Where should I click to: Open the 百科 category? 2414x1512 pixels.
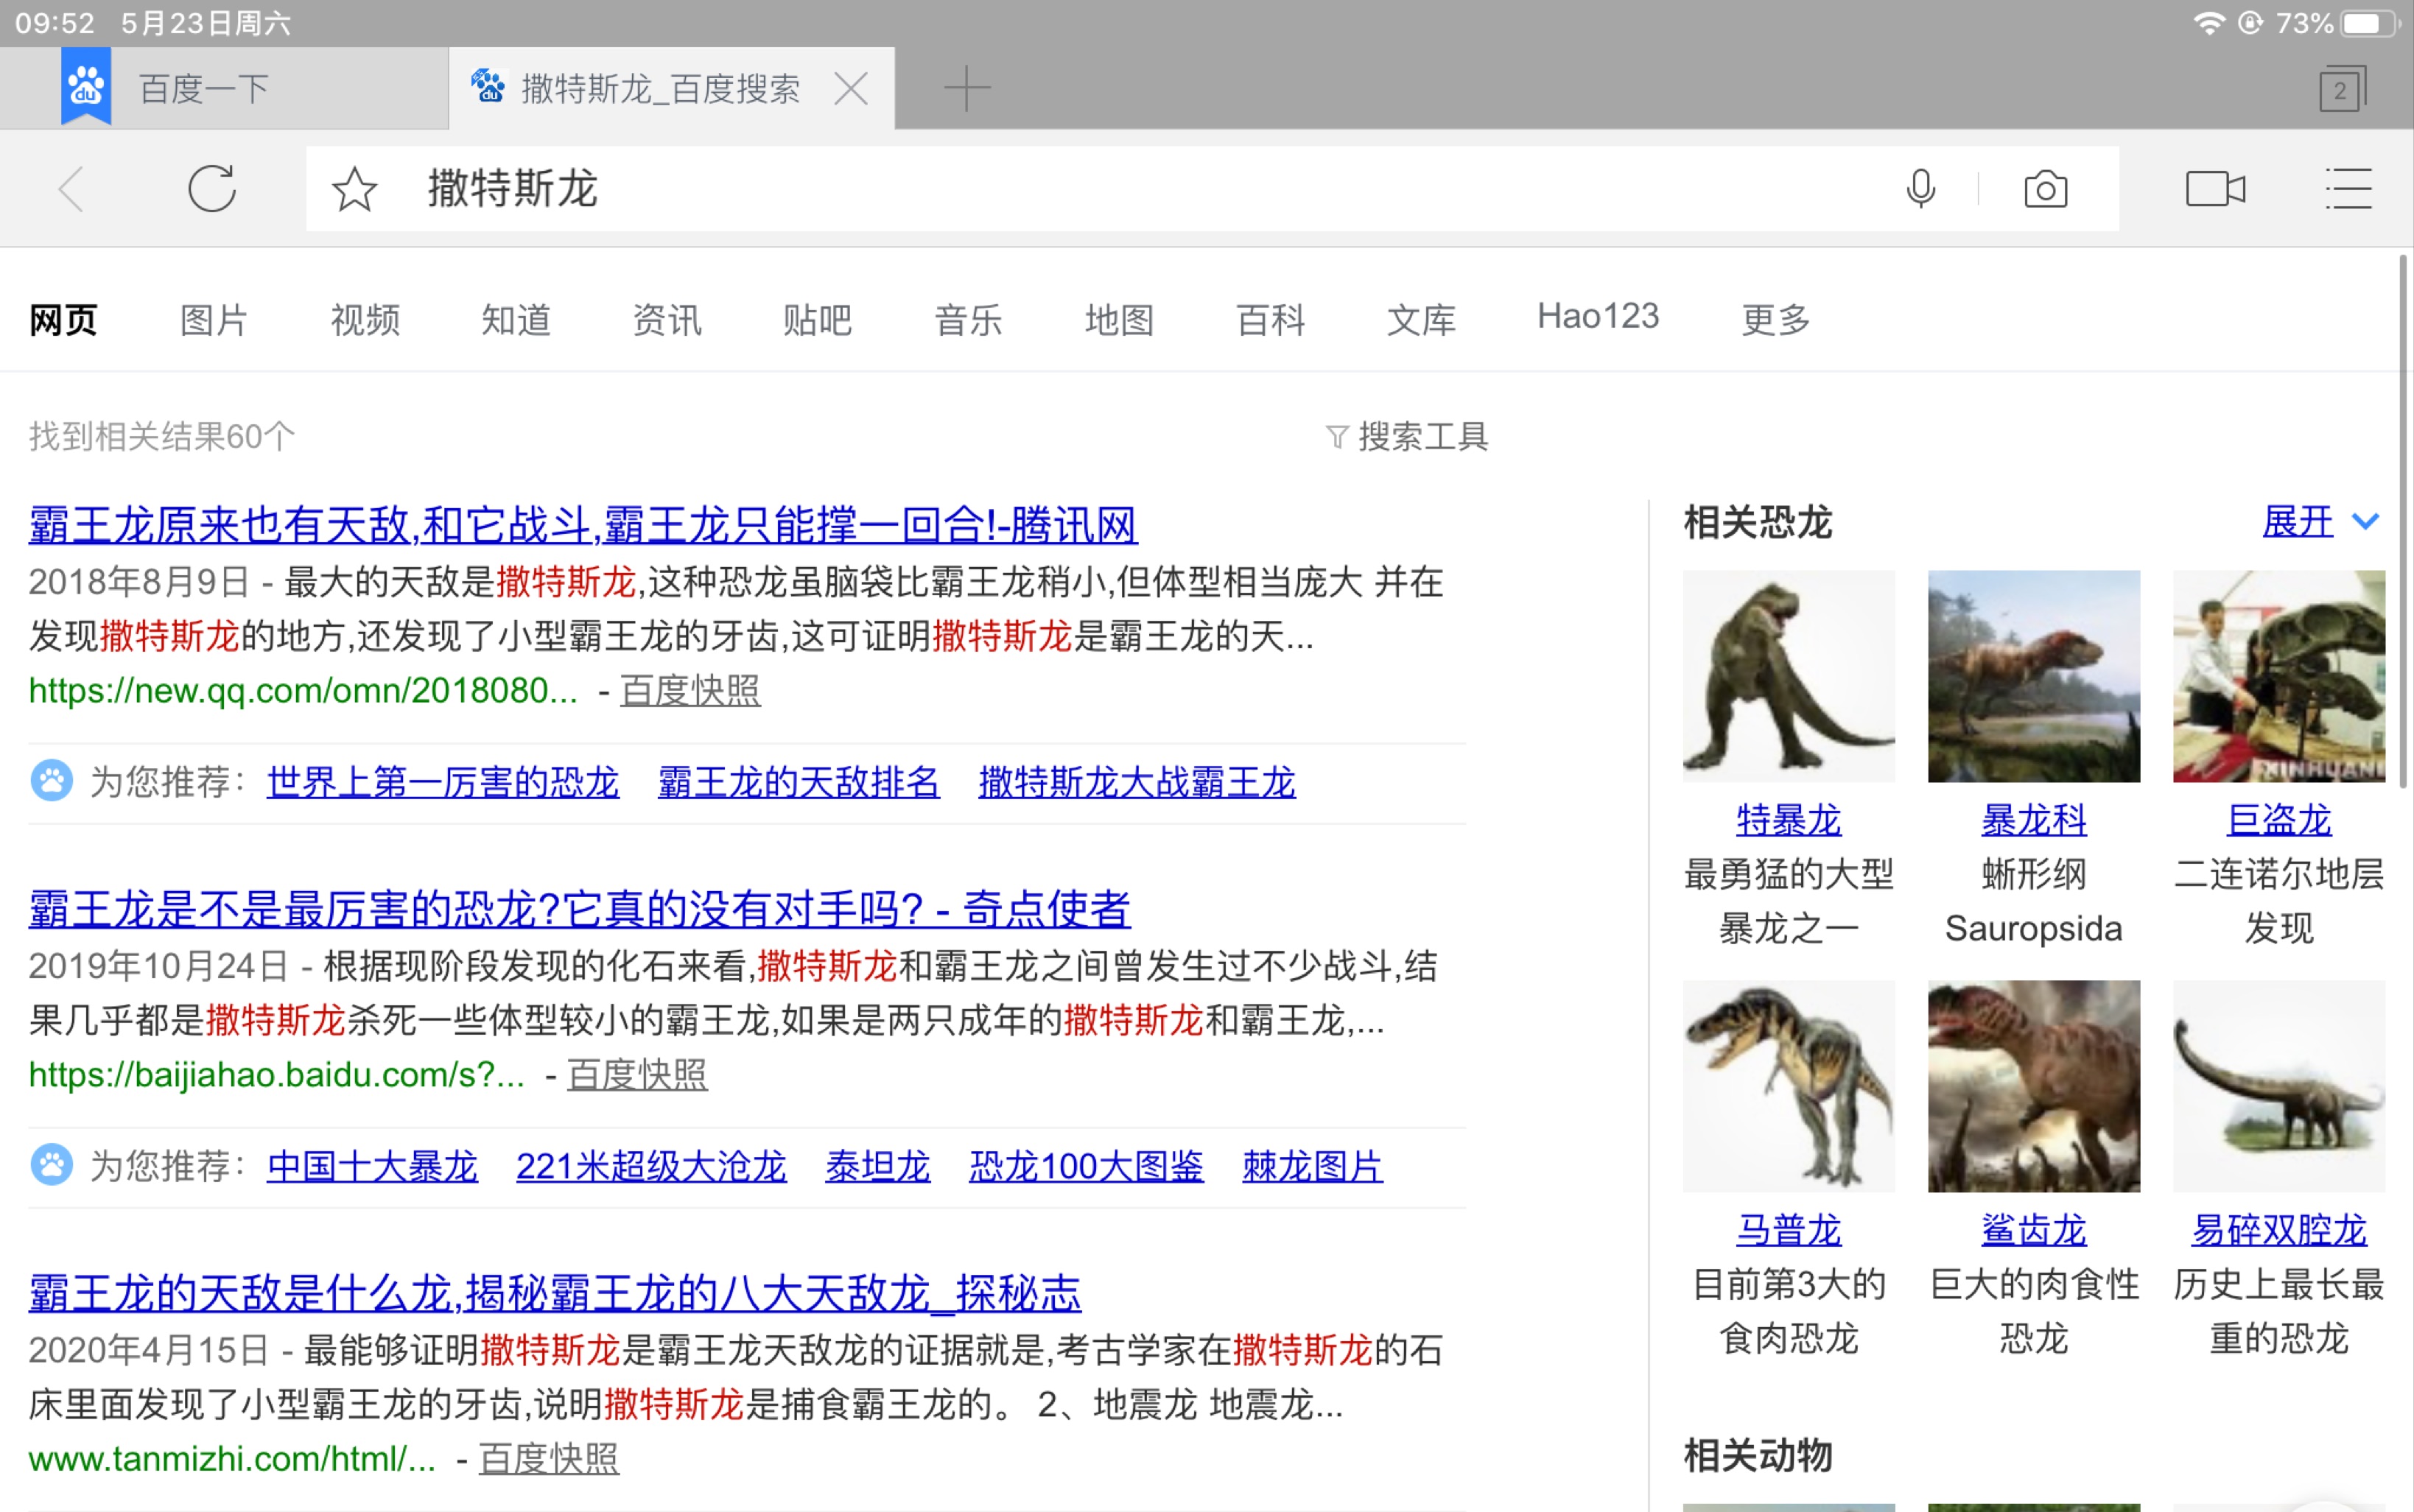coord(1270,320)
